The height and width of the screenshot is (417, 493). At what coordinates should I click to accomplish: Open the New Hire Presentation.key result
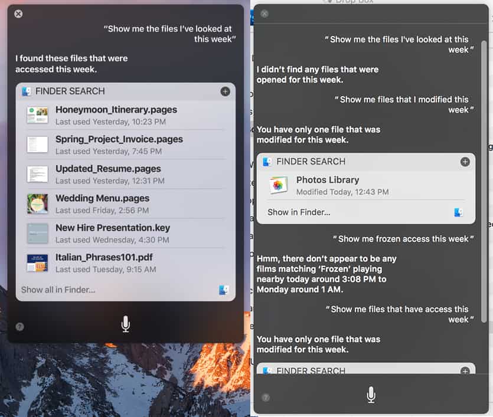[x=113, y=228]
